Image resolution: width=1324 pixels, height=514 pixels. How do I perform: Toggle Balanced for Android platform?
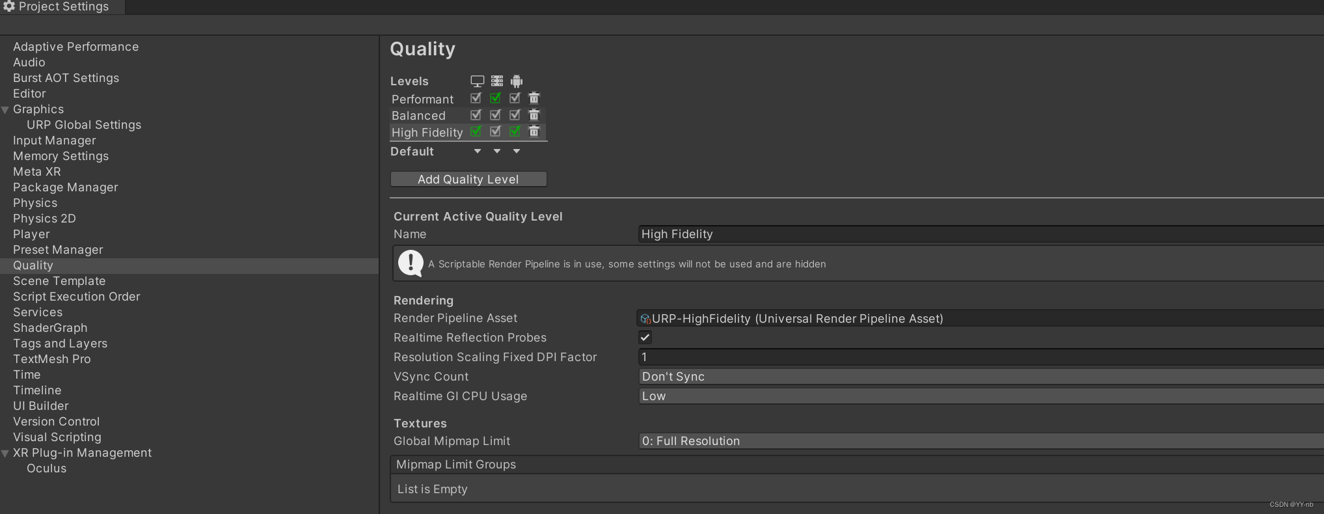coord(515,115)
